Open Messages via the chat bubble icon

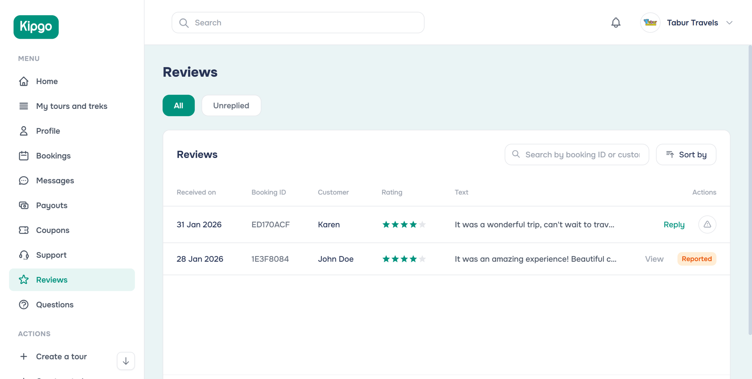[x=23, y=180]
